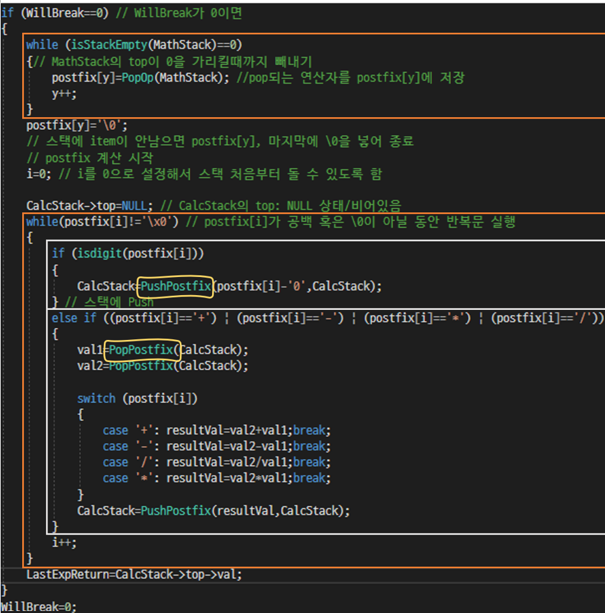This screenshot has width=605, height=613.
Task: Click the comment "// i를 0으로 설정해서"
Action: pos(220,173)
